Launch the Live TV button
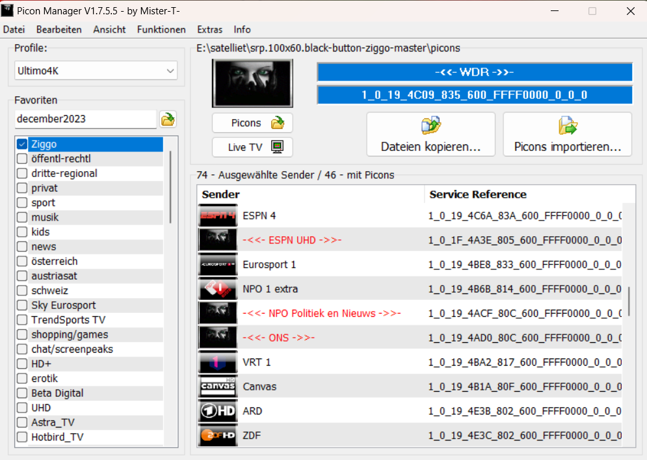Image resolution: width=647 pixels, height=460 pixels. 252,147
